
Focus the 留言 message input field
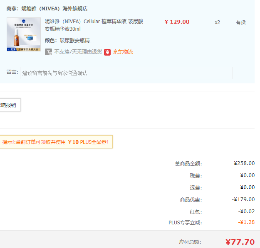[126, 73]
